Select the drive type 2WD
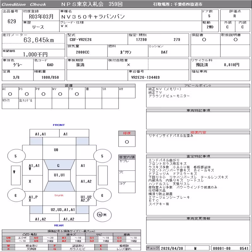The width and height of the screenshot is (252, 252). tap(210, 27)
